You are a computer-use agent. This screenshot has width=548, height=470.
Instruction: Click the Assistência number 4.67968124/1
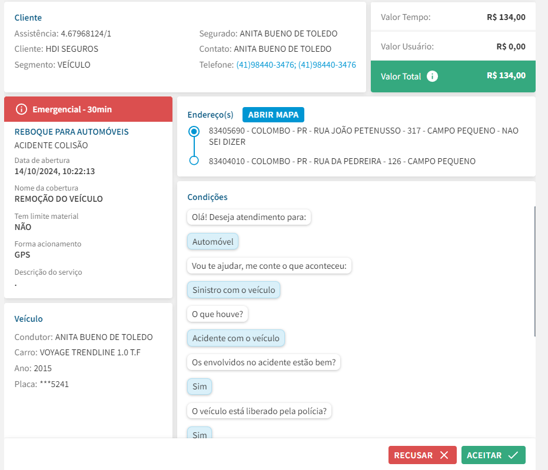[x=86, y=34]
